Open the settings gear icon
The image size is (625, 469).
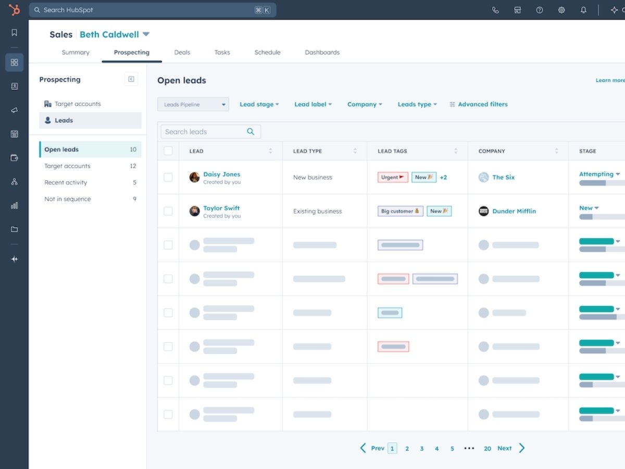561,10
